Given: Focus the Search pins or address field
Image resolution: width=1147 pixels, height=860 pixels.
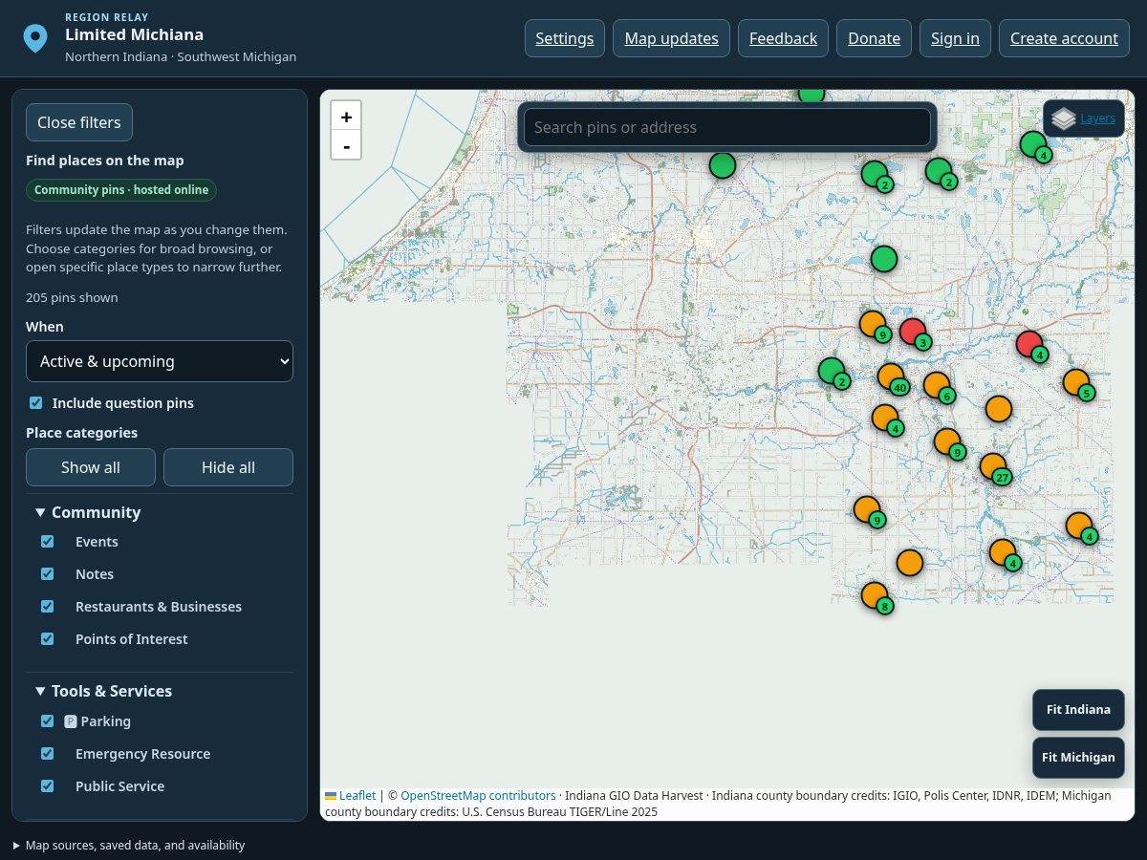Looking at the screenshot, I should pyautogui.click(x=727, y=127).
